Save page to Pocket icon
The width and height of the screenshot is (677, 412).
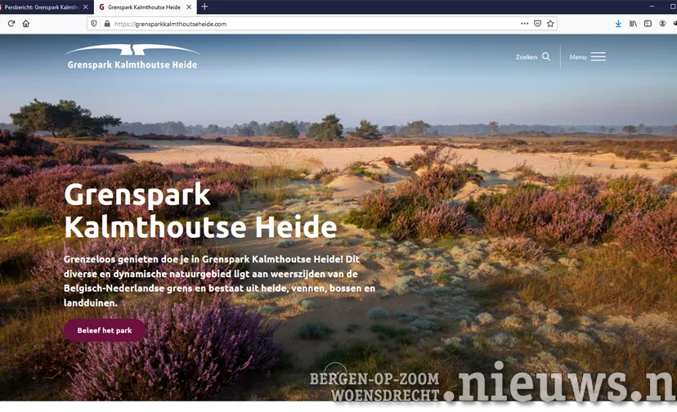coord(537,24)
